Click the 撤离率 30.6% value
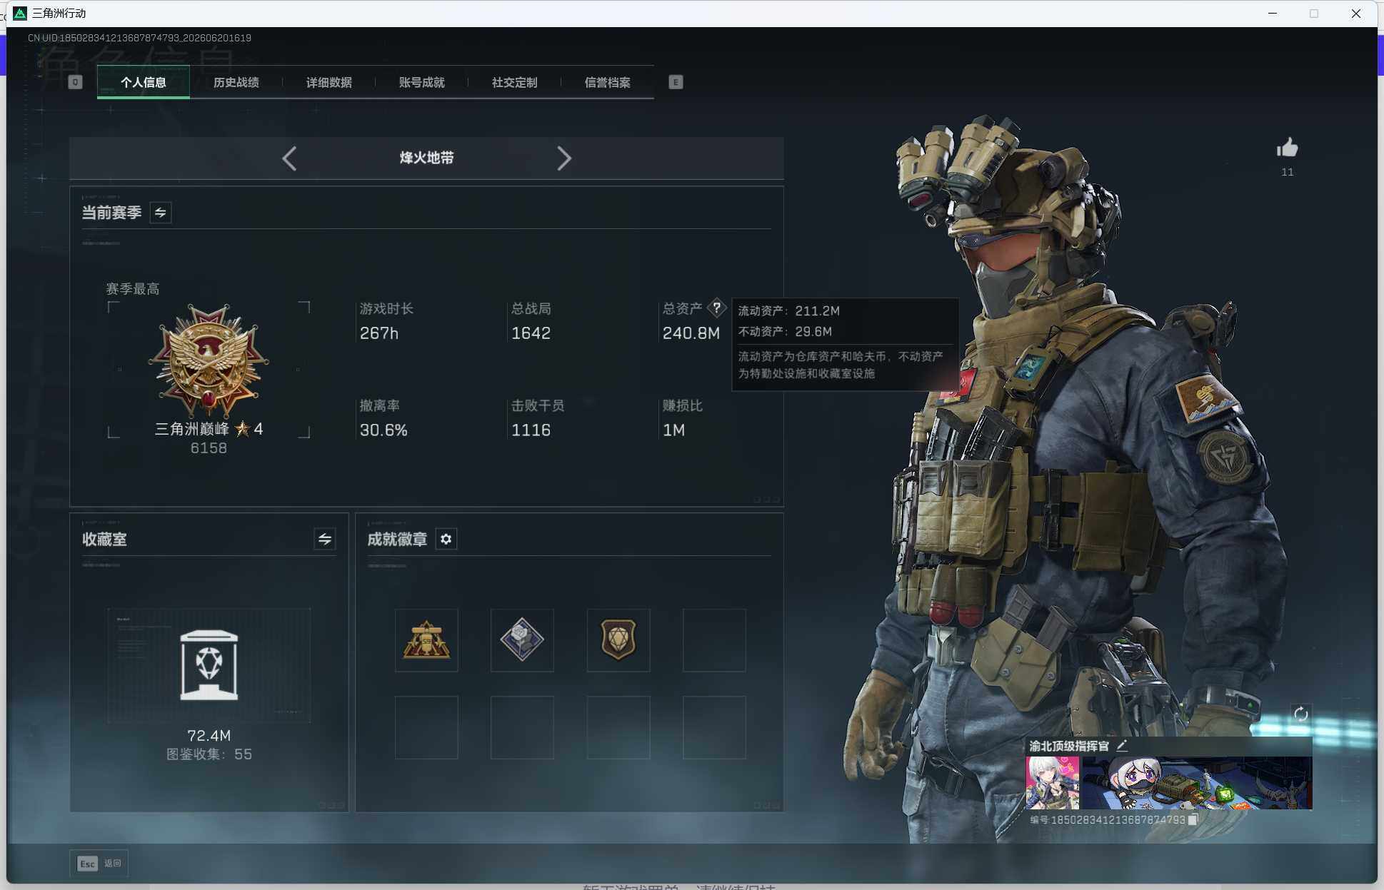This screenshot has height=890, width=1384. (383, 430)
